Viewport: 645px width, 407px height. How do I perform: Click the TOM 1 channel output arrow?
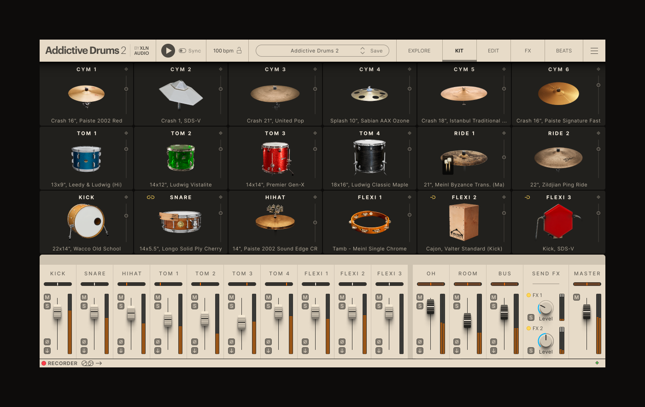[158, 350]
